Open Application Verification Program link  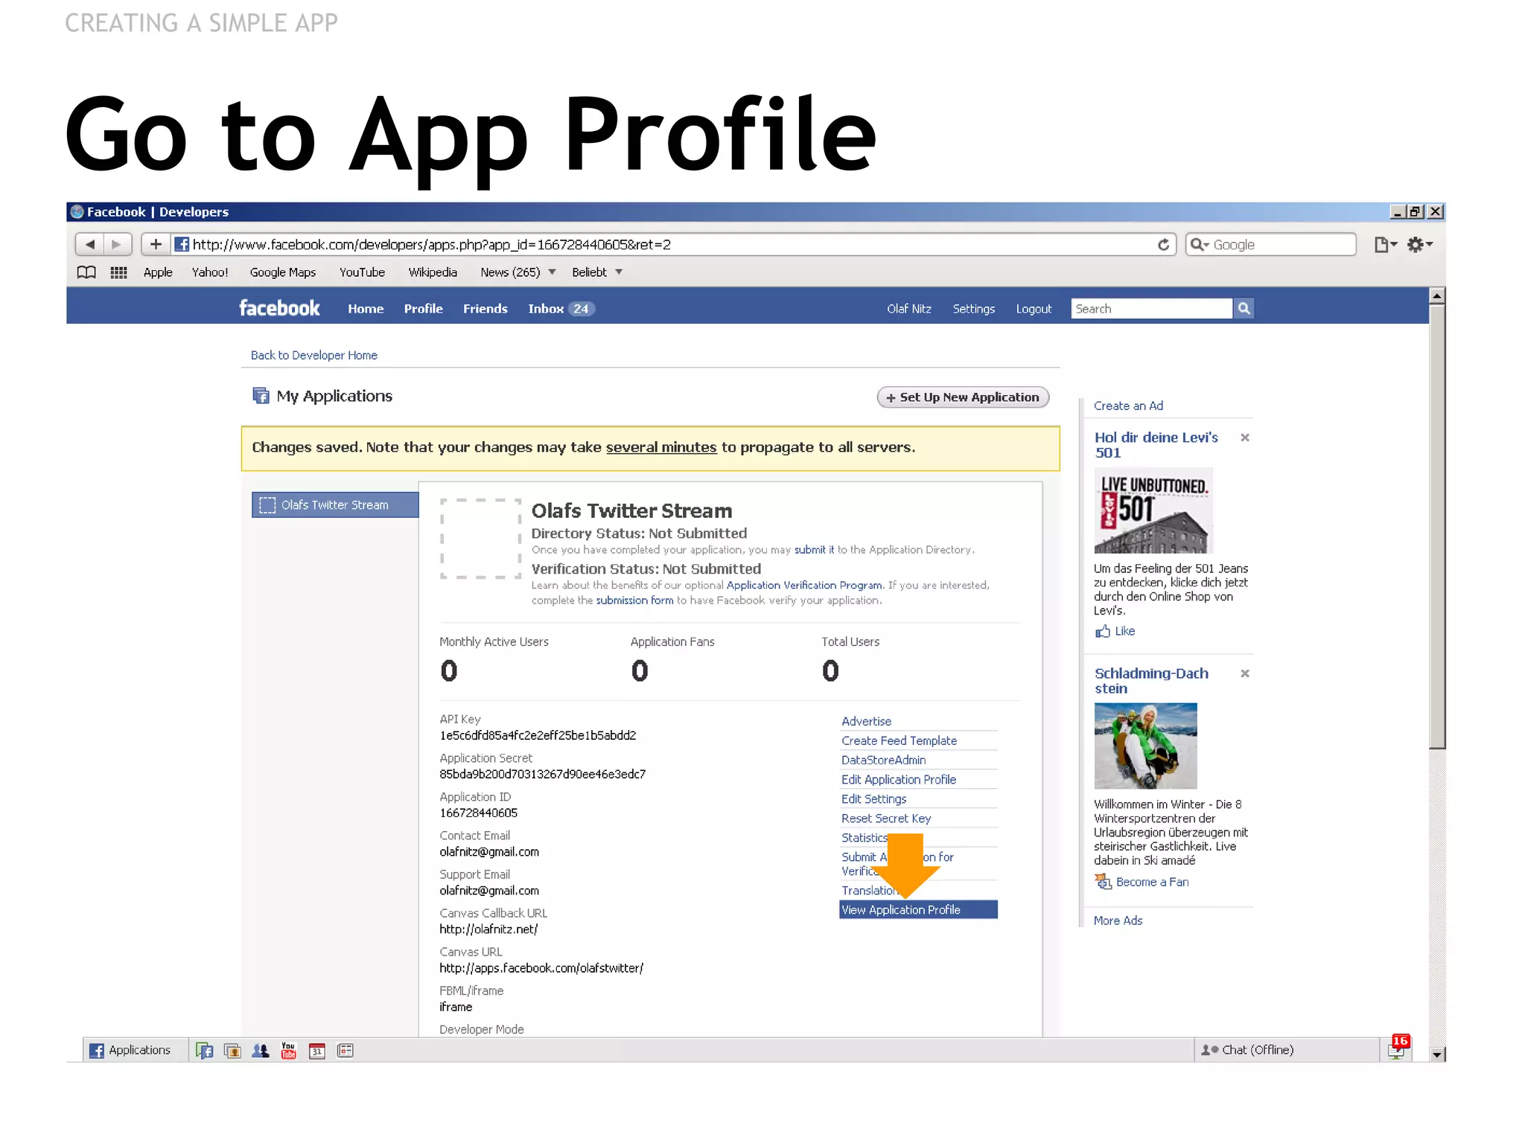[804, 586]
